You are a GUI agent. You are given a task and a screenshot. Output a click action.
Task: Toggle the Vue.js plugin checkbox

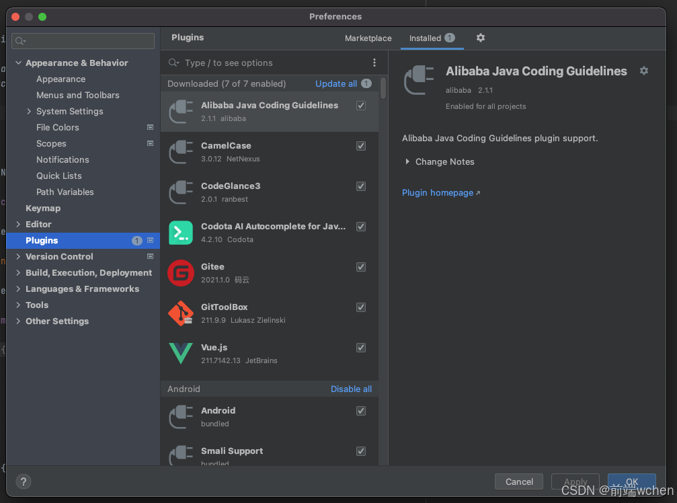point(361,348)
